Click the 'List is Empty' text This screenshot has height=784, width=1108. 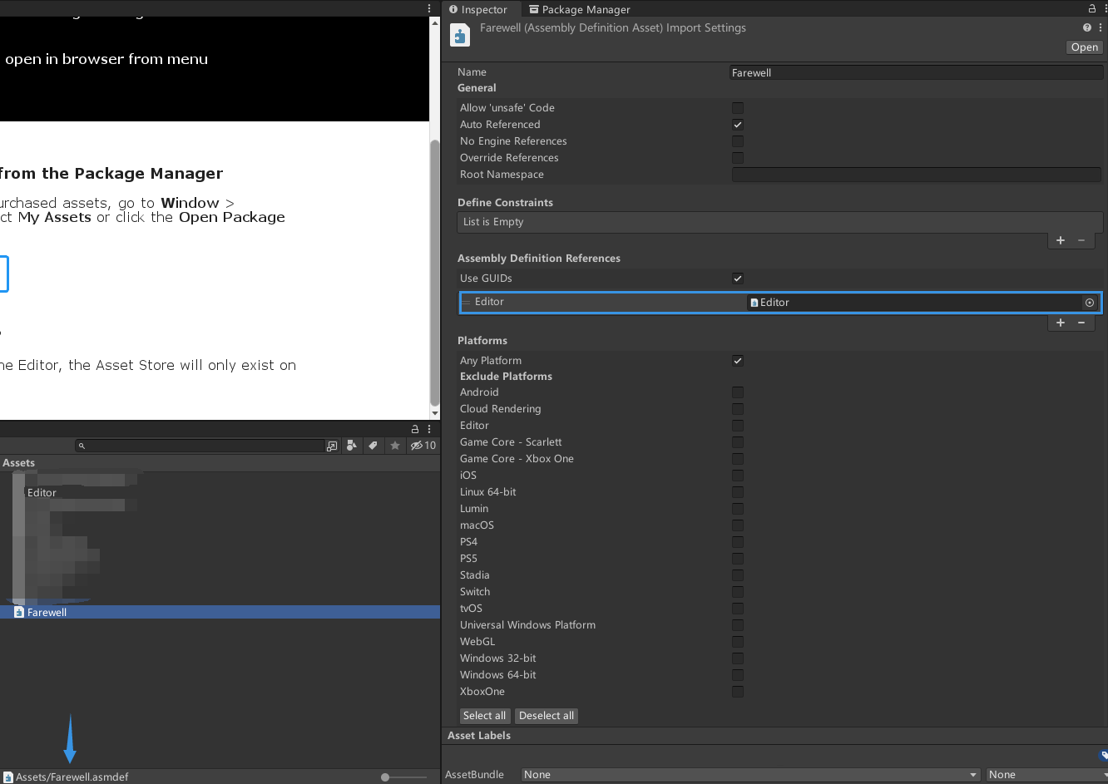[x=493, y=222]
